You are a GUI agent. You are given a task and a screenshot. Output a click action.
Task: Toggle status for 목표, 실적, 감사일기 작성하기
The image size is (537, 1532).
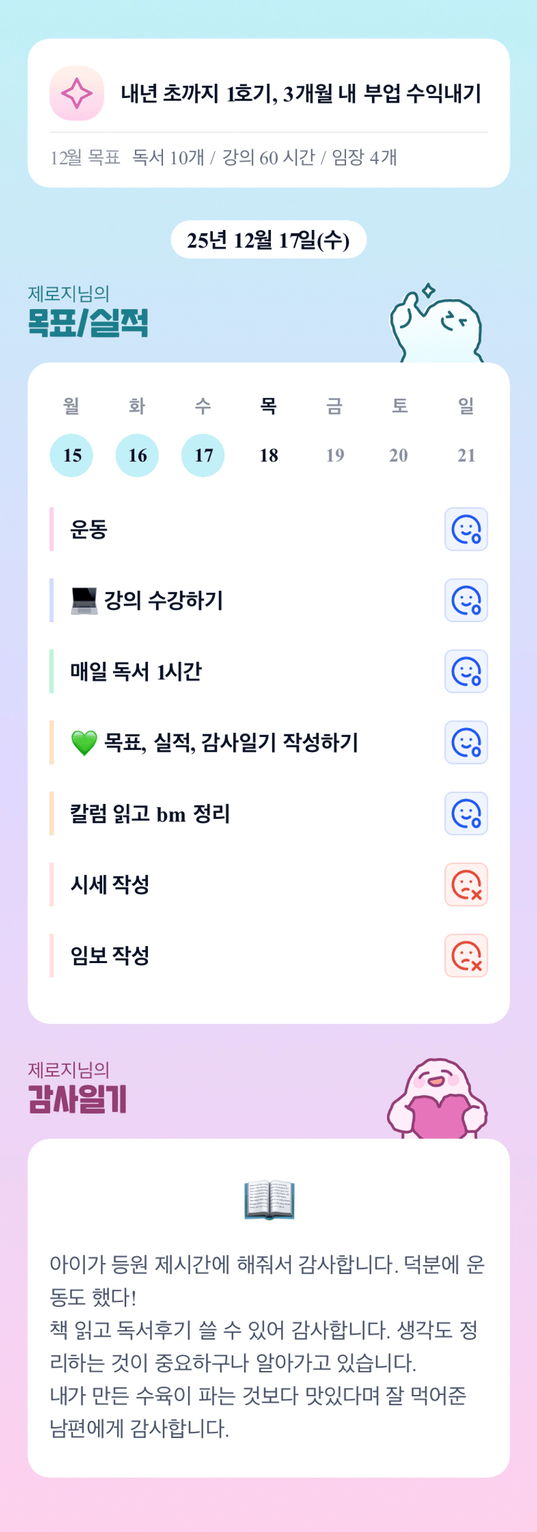(466, 742)
